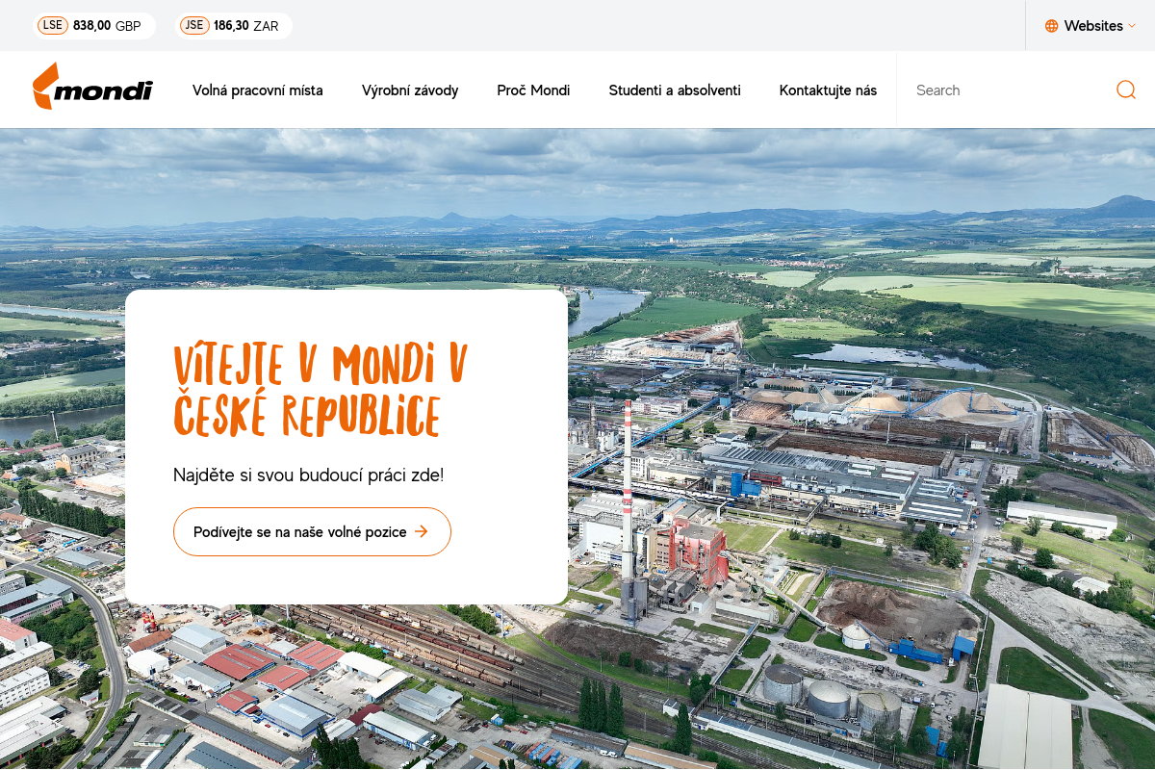Navigate to Kontaktujte nás

(x=828, y=90)
